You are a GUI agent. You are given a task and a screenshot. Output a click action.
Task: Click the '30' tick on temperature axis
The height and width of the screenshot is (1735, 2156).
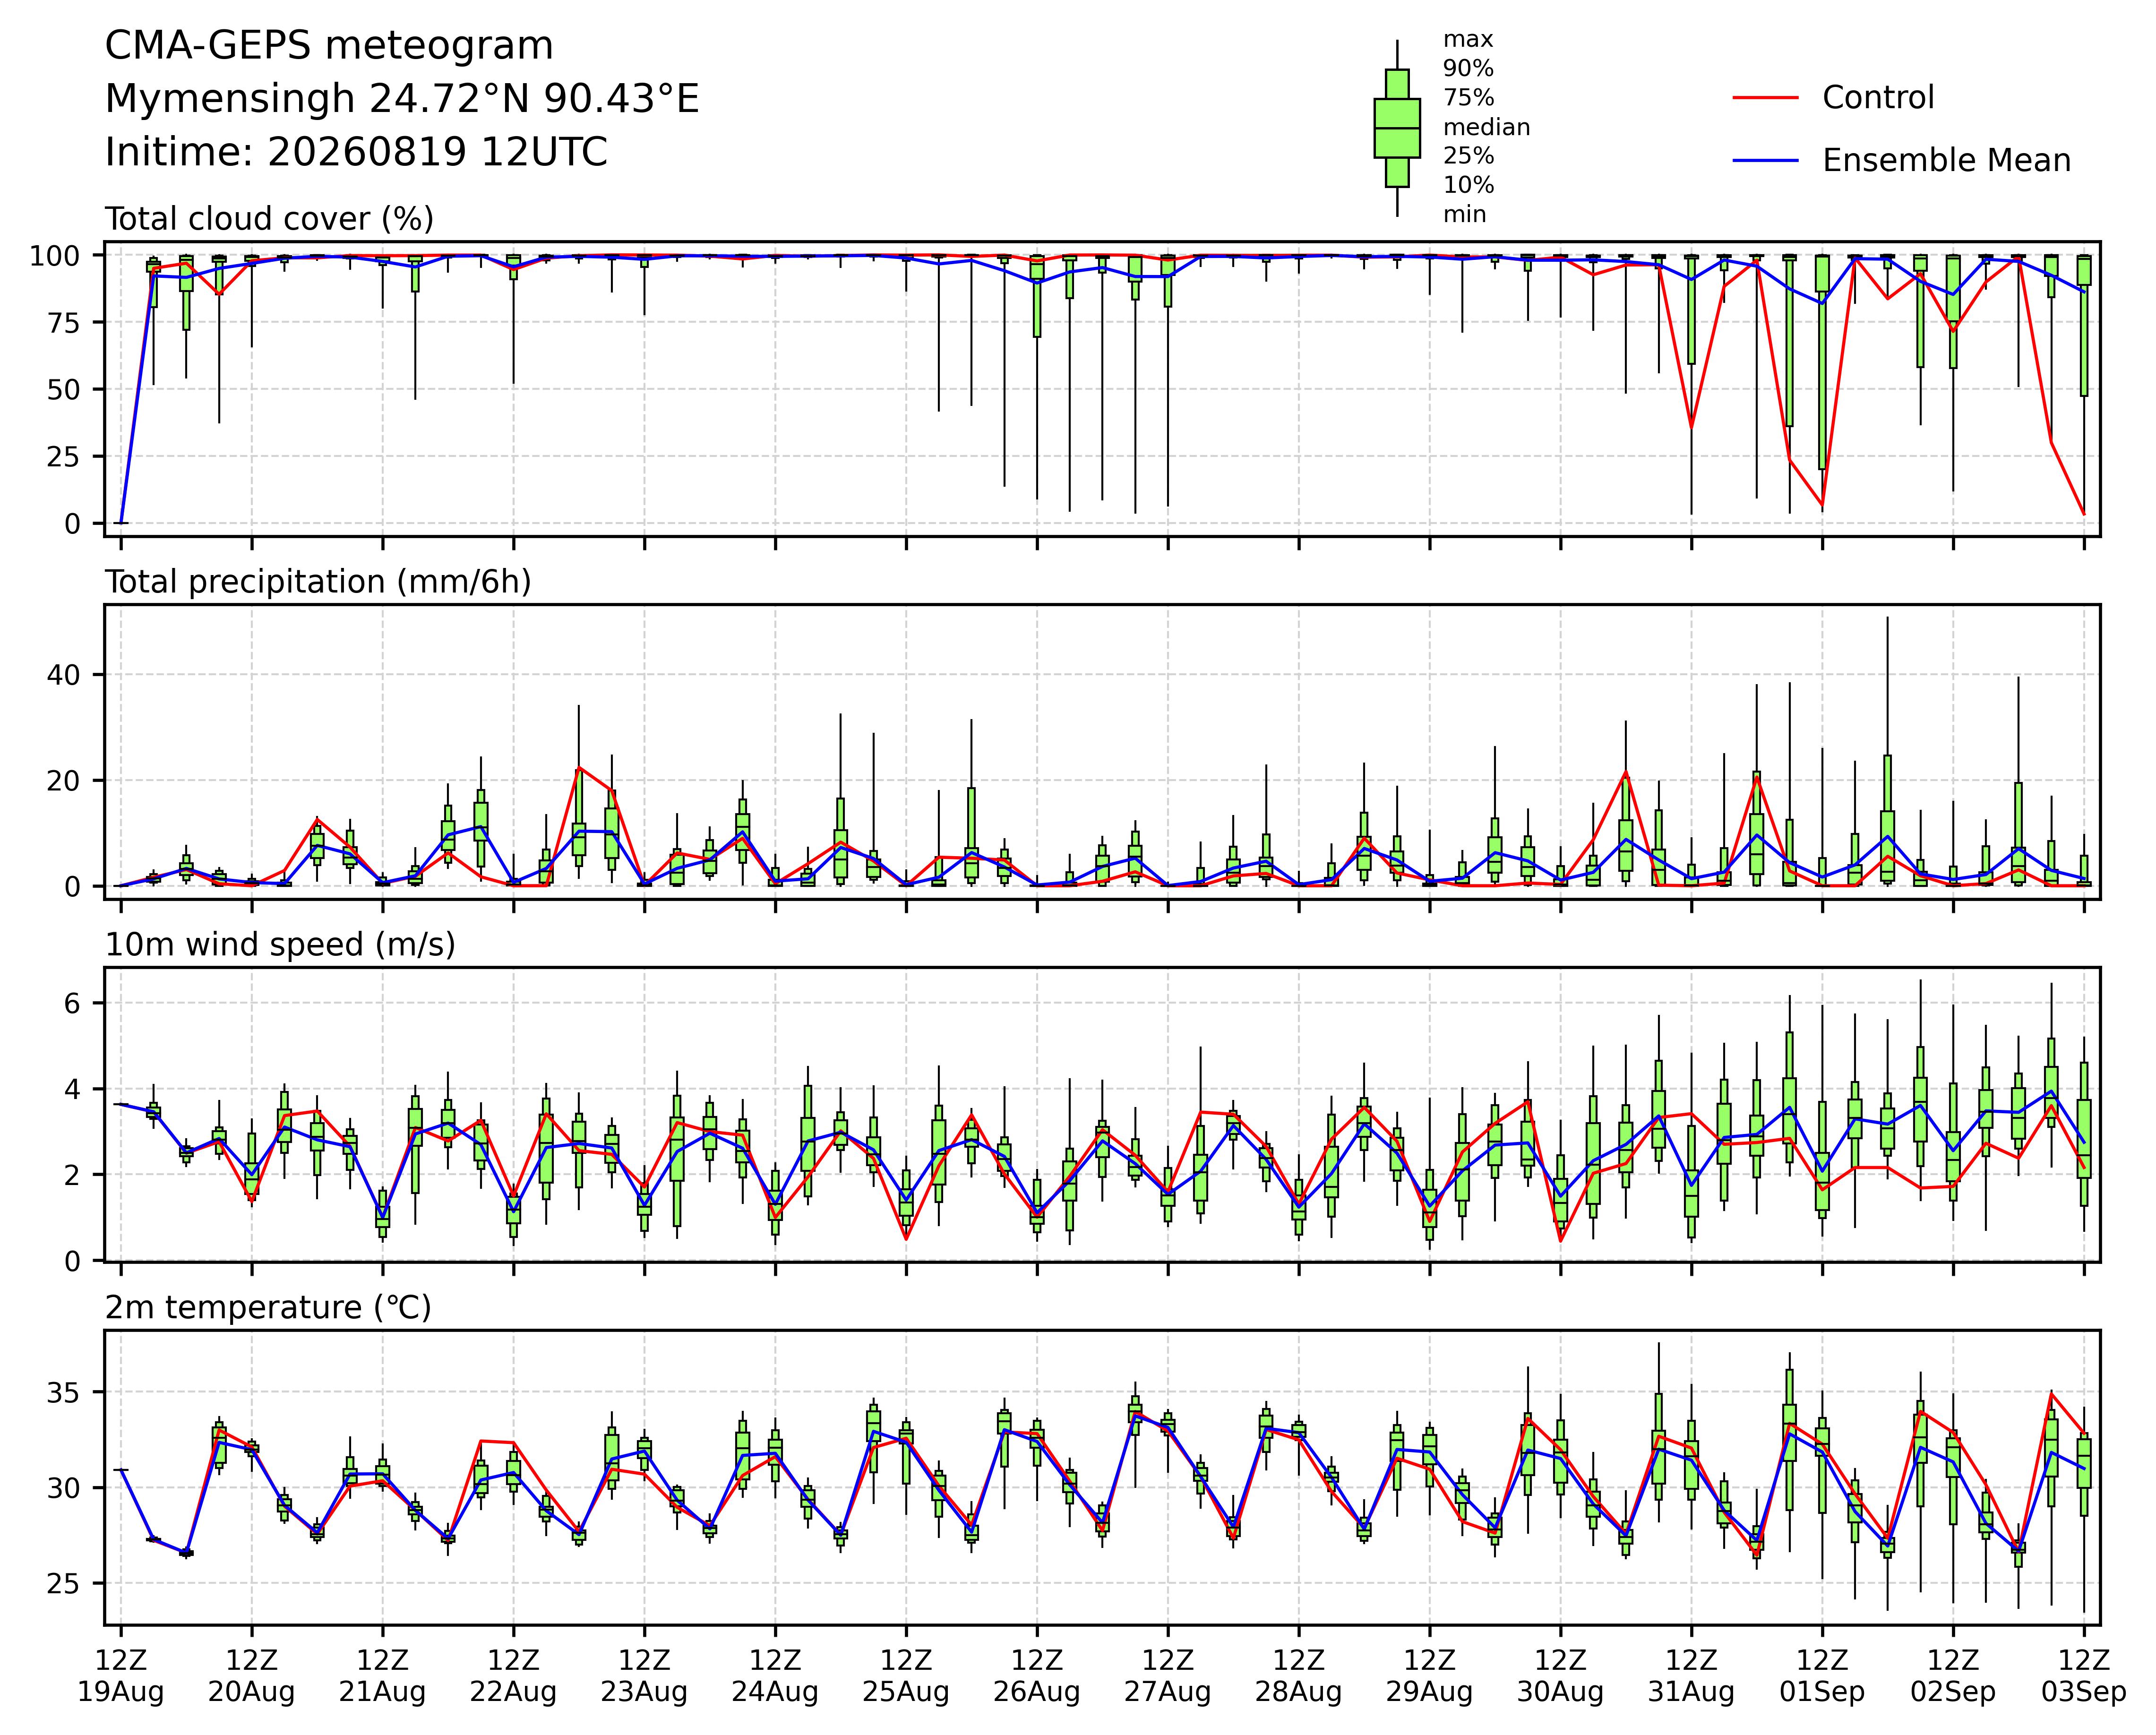(63, 1489)
